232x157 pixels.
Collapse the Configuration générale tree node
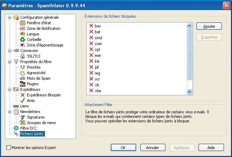(x=10, y=18)
